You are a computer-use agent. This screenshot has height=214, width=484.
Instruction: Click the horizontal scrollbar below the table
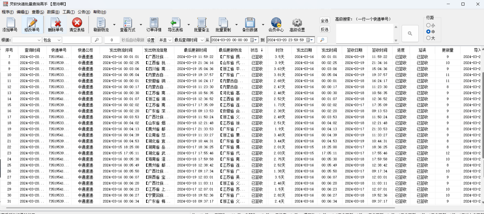coord(200,208)
